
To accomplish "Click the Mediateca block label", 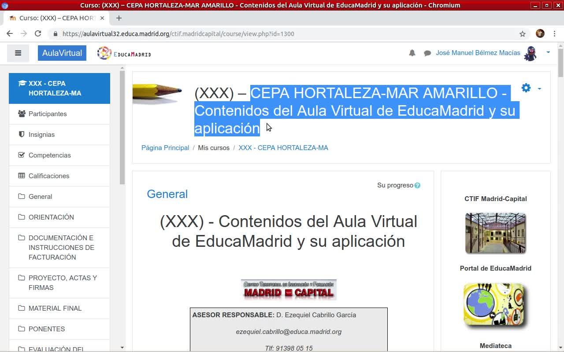I will [496, 346].
